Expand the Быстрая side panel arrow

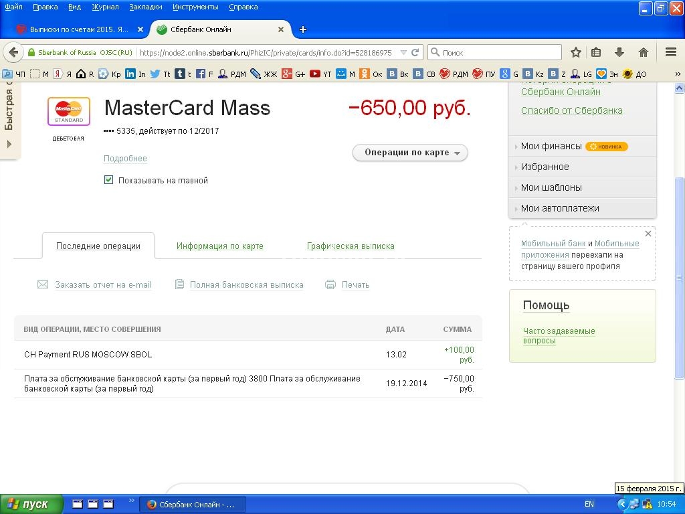[9, 144]
